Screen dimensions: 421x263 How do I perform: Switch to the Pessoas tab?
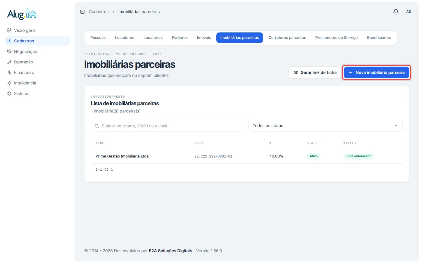[98, 38]
